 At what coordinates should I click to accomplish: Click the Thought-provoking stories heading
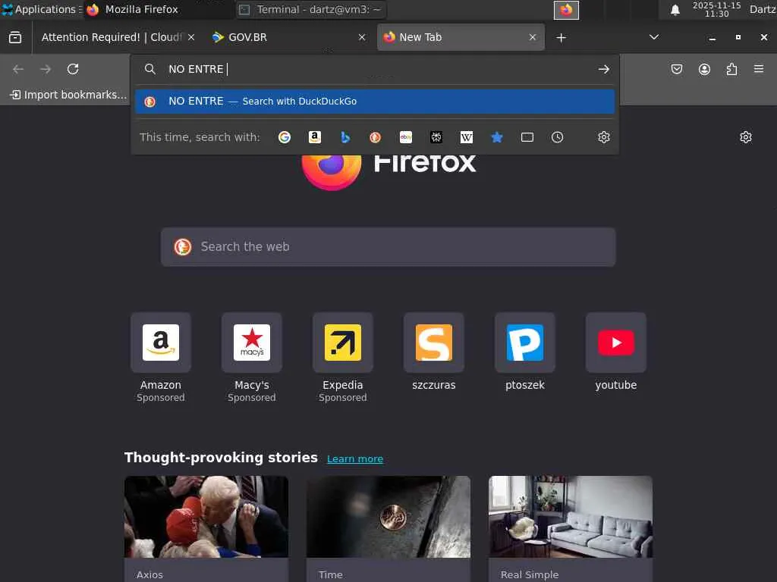[221, 457]
